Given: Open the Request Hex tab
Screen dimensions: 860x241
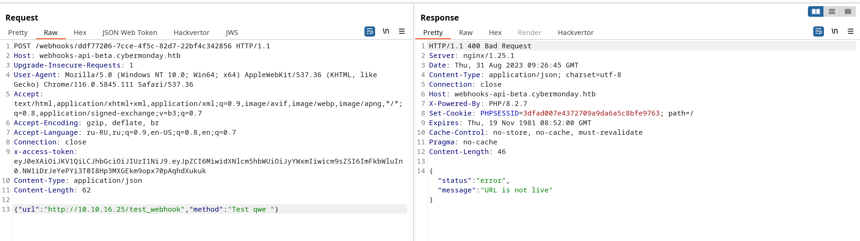Looking at the screenshot, I should (80, 33).
